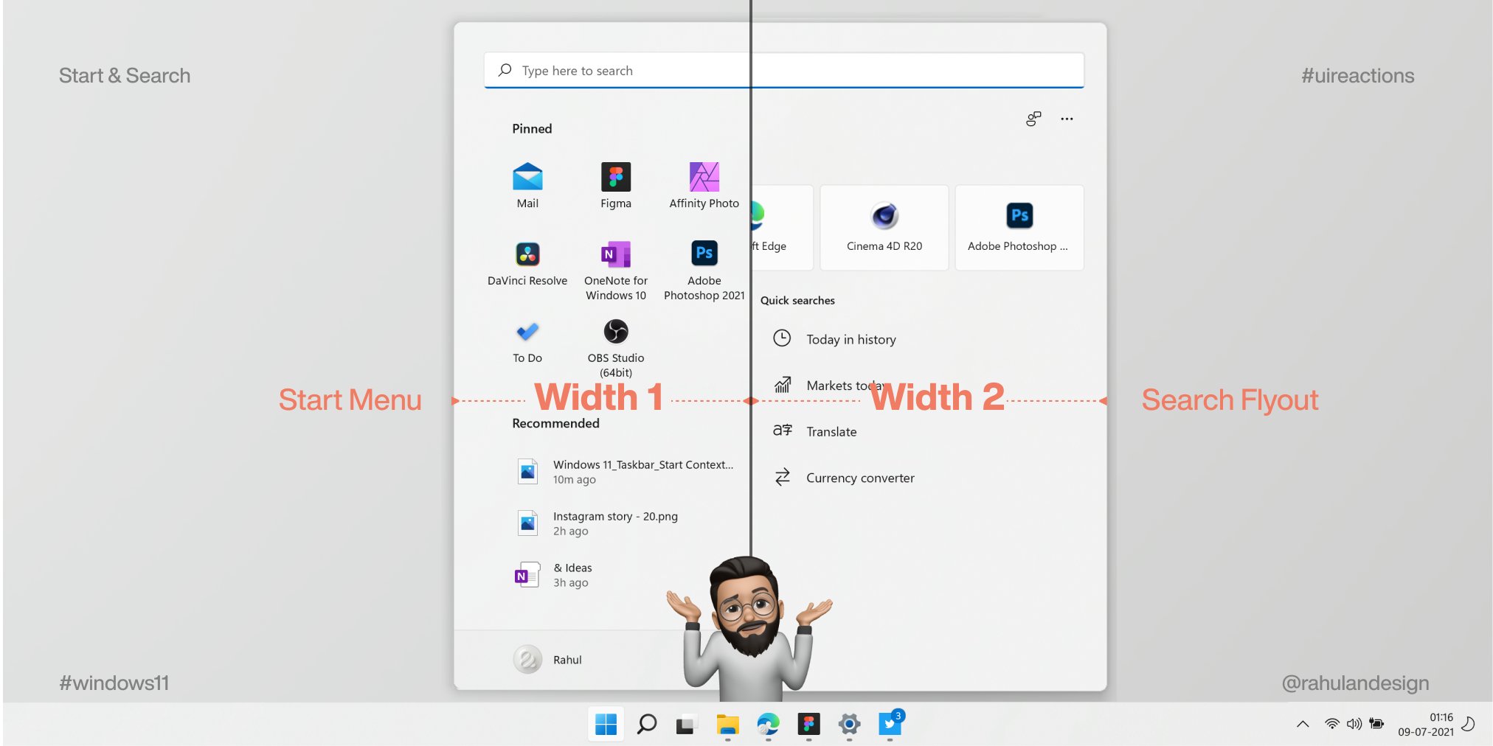Click the focus assist moon icon
This screenshot has width=1493, height=746.
coord(1468,724)
